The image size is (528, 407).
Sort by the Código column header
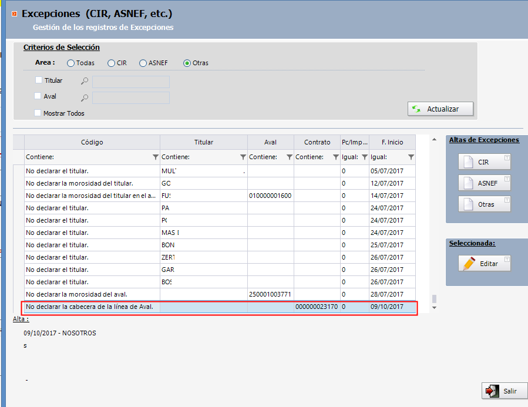[x=92, y=142]
